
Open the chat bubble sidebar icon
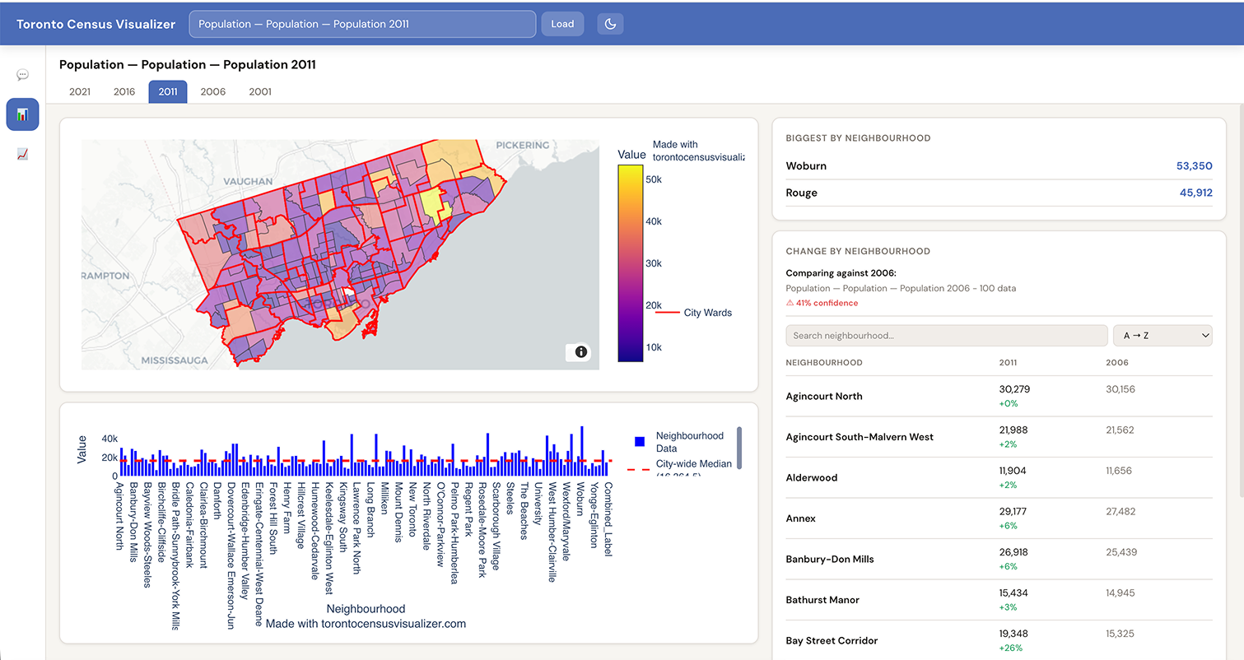tap(22, 75)
